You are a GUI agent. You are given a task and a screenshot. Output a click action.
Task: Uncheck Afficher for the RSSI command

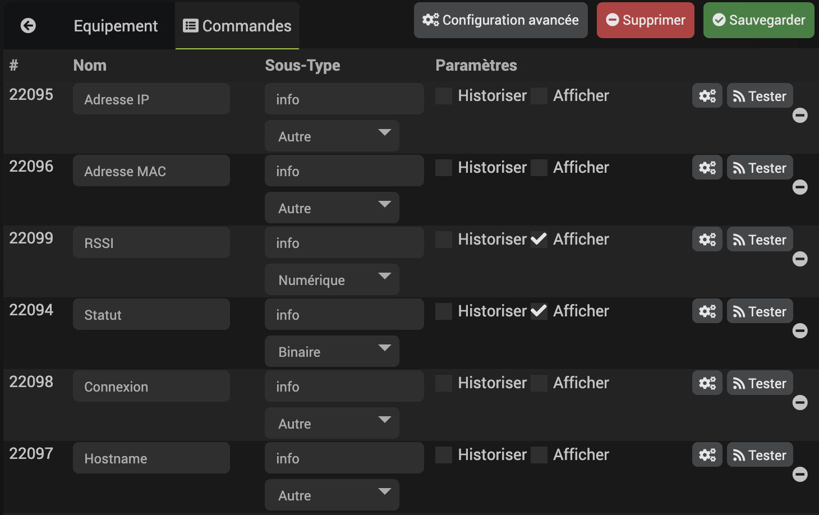(x=539, y=240)
